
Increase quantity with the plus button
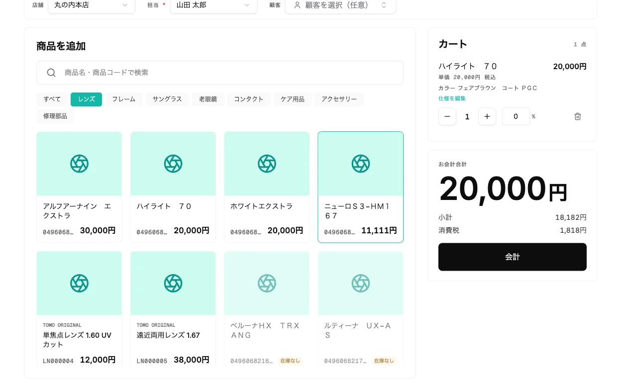click(487, 116)
